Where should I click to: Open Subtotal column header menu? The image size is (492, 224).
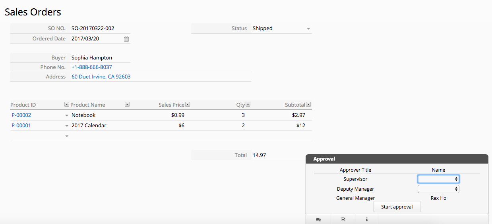[x=308, y=105]
